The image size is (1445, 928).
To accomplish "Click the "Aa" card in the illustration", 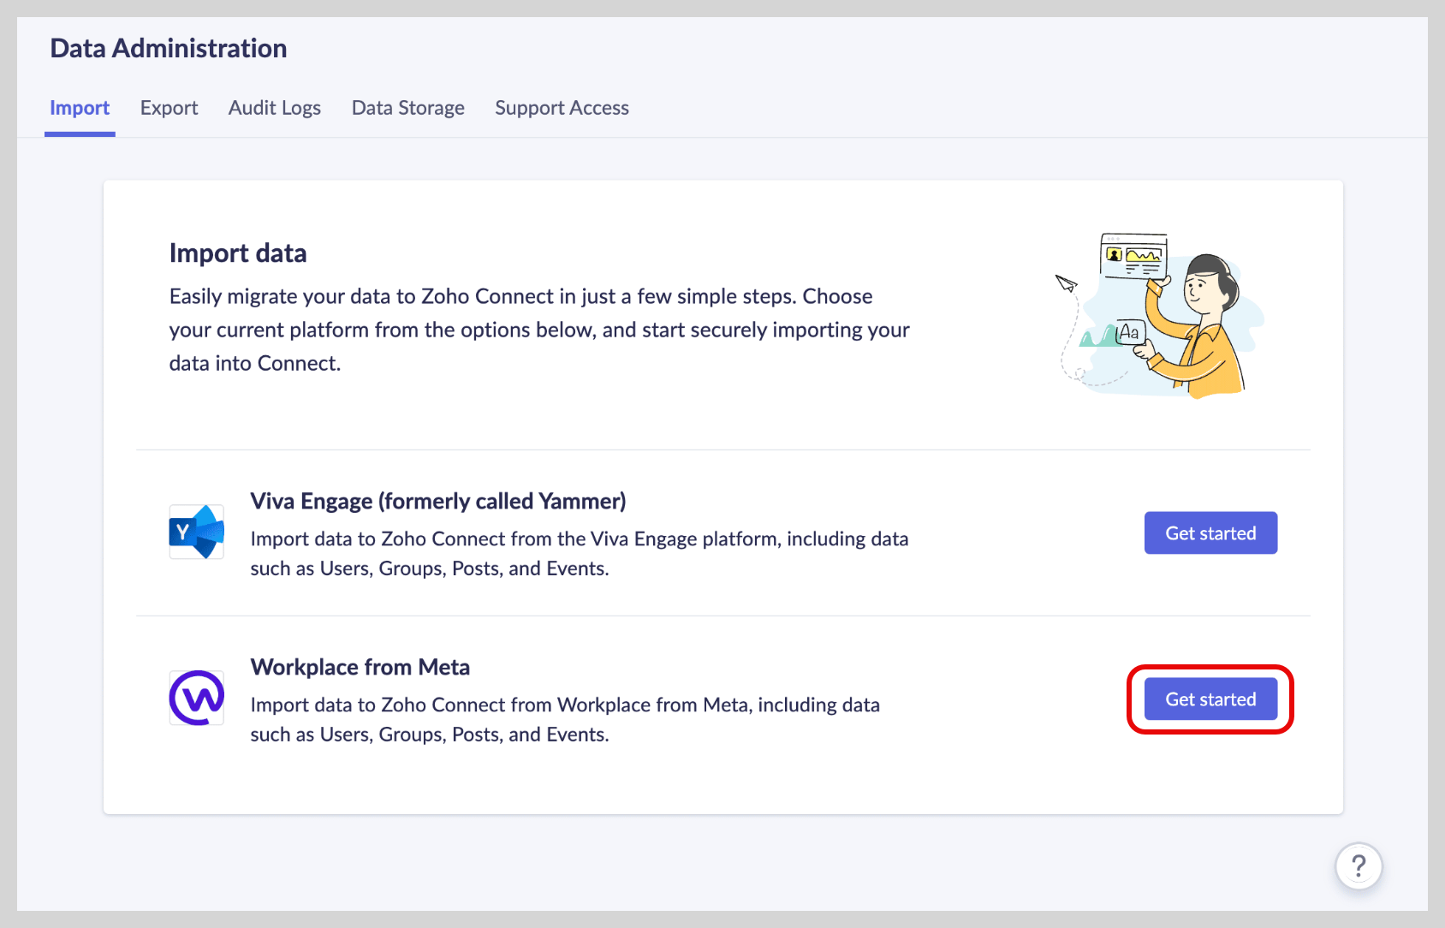I will [x=1130, y=332].
